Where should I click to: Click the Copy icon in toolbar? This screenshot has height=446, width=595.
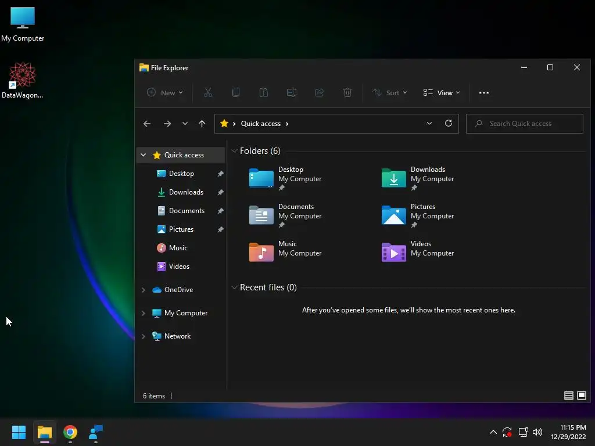point(236,92)
